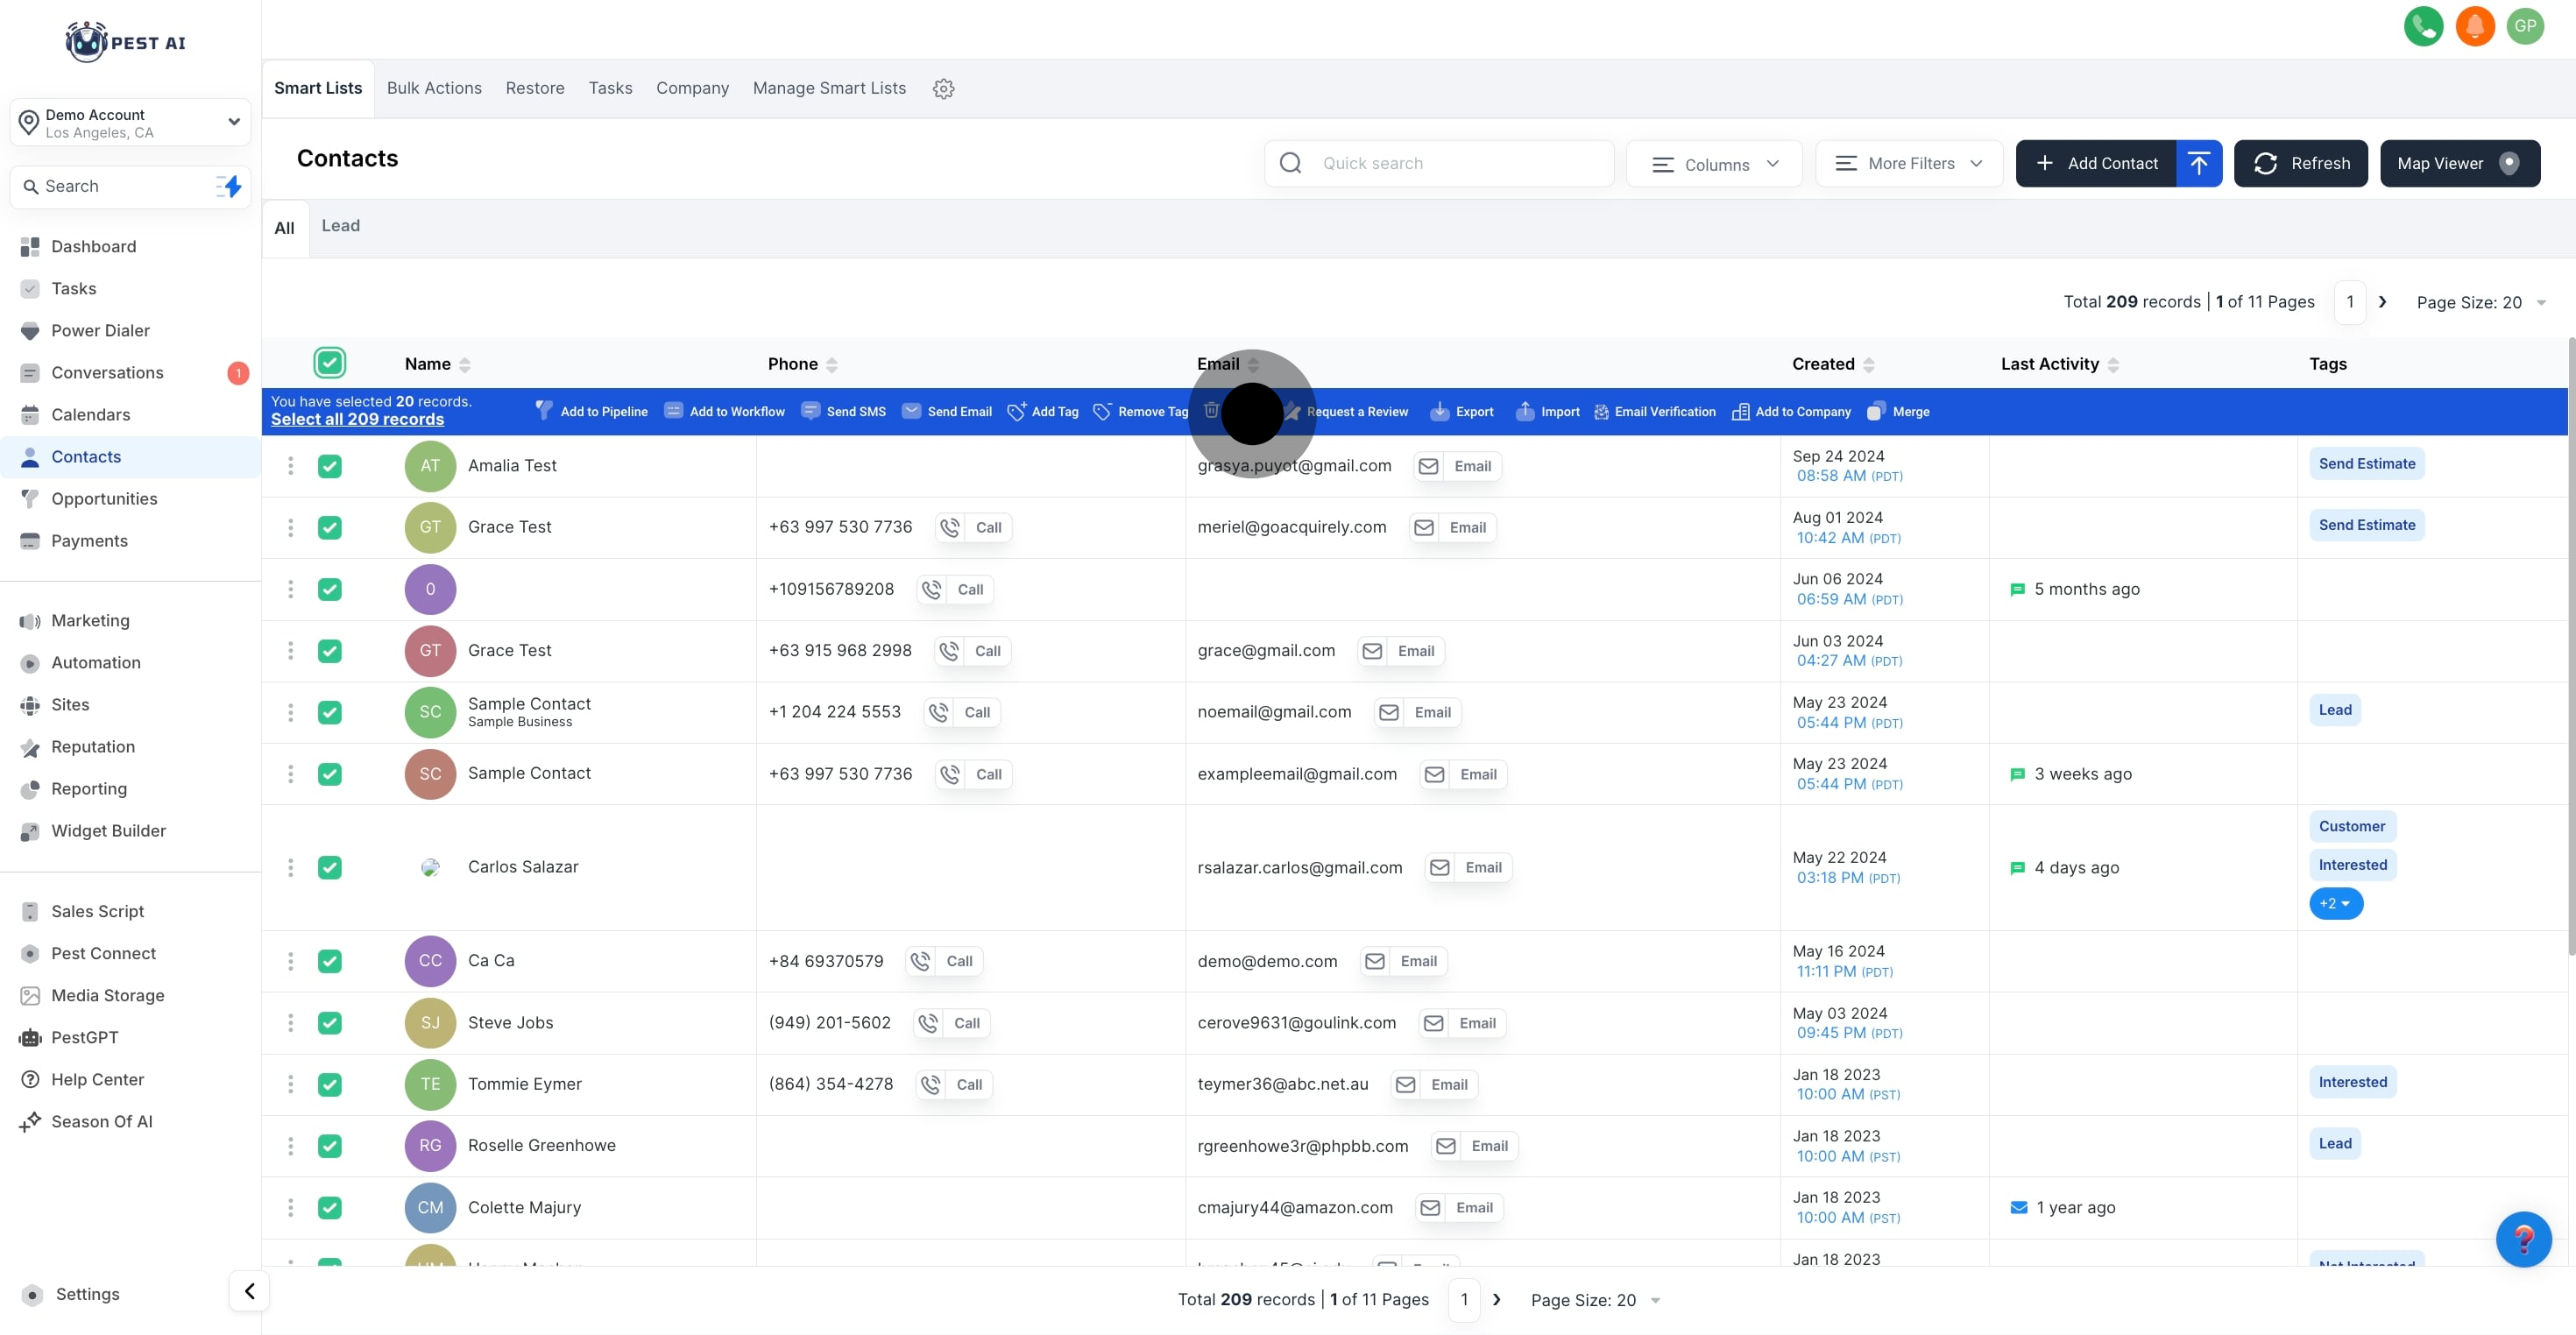Click the Select all 209 records link
Screen dimensions: 2576x1335
click(357, 420)
